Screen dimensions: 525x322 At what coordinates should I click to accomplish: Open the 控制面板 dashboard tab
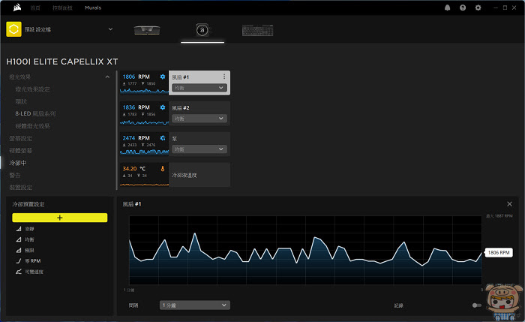[x=62, y=8]
